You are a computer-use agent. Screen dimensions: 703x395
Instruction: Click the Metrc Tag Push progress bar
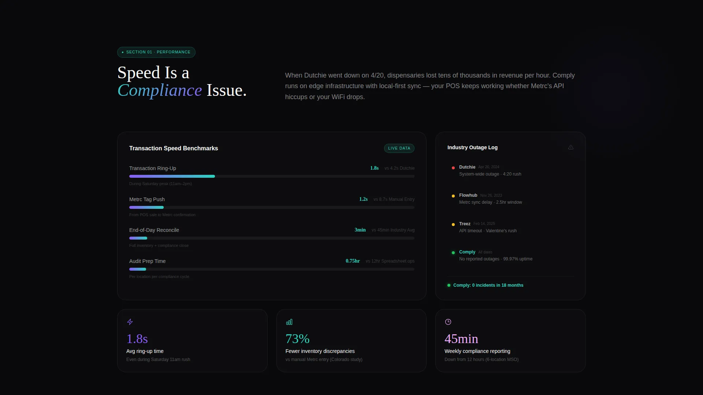272,207
